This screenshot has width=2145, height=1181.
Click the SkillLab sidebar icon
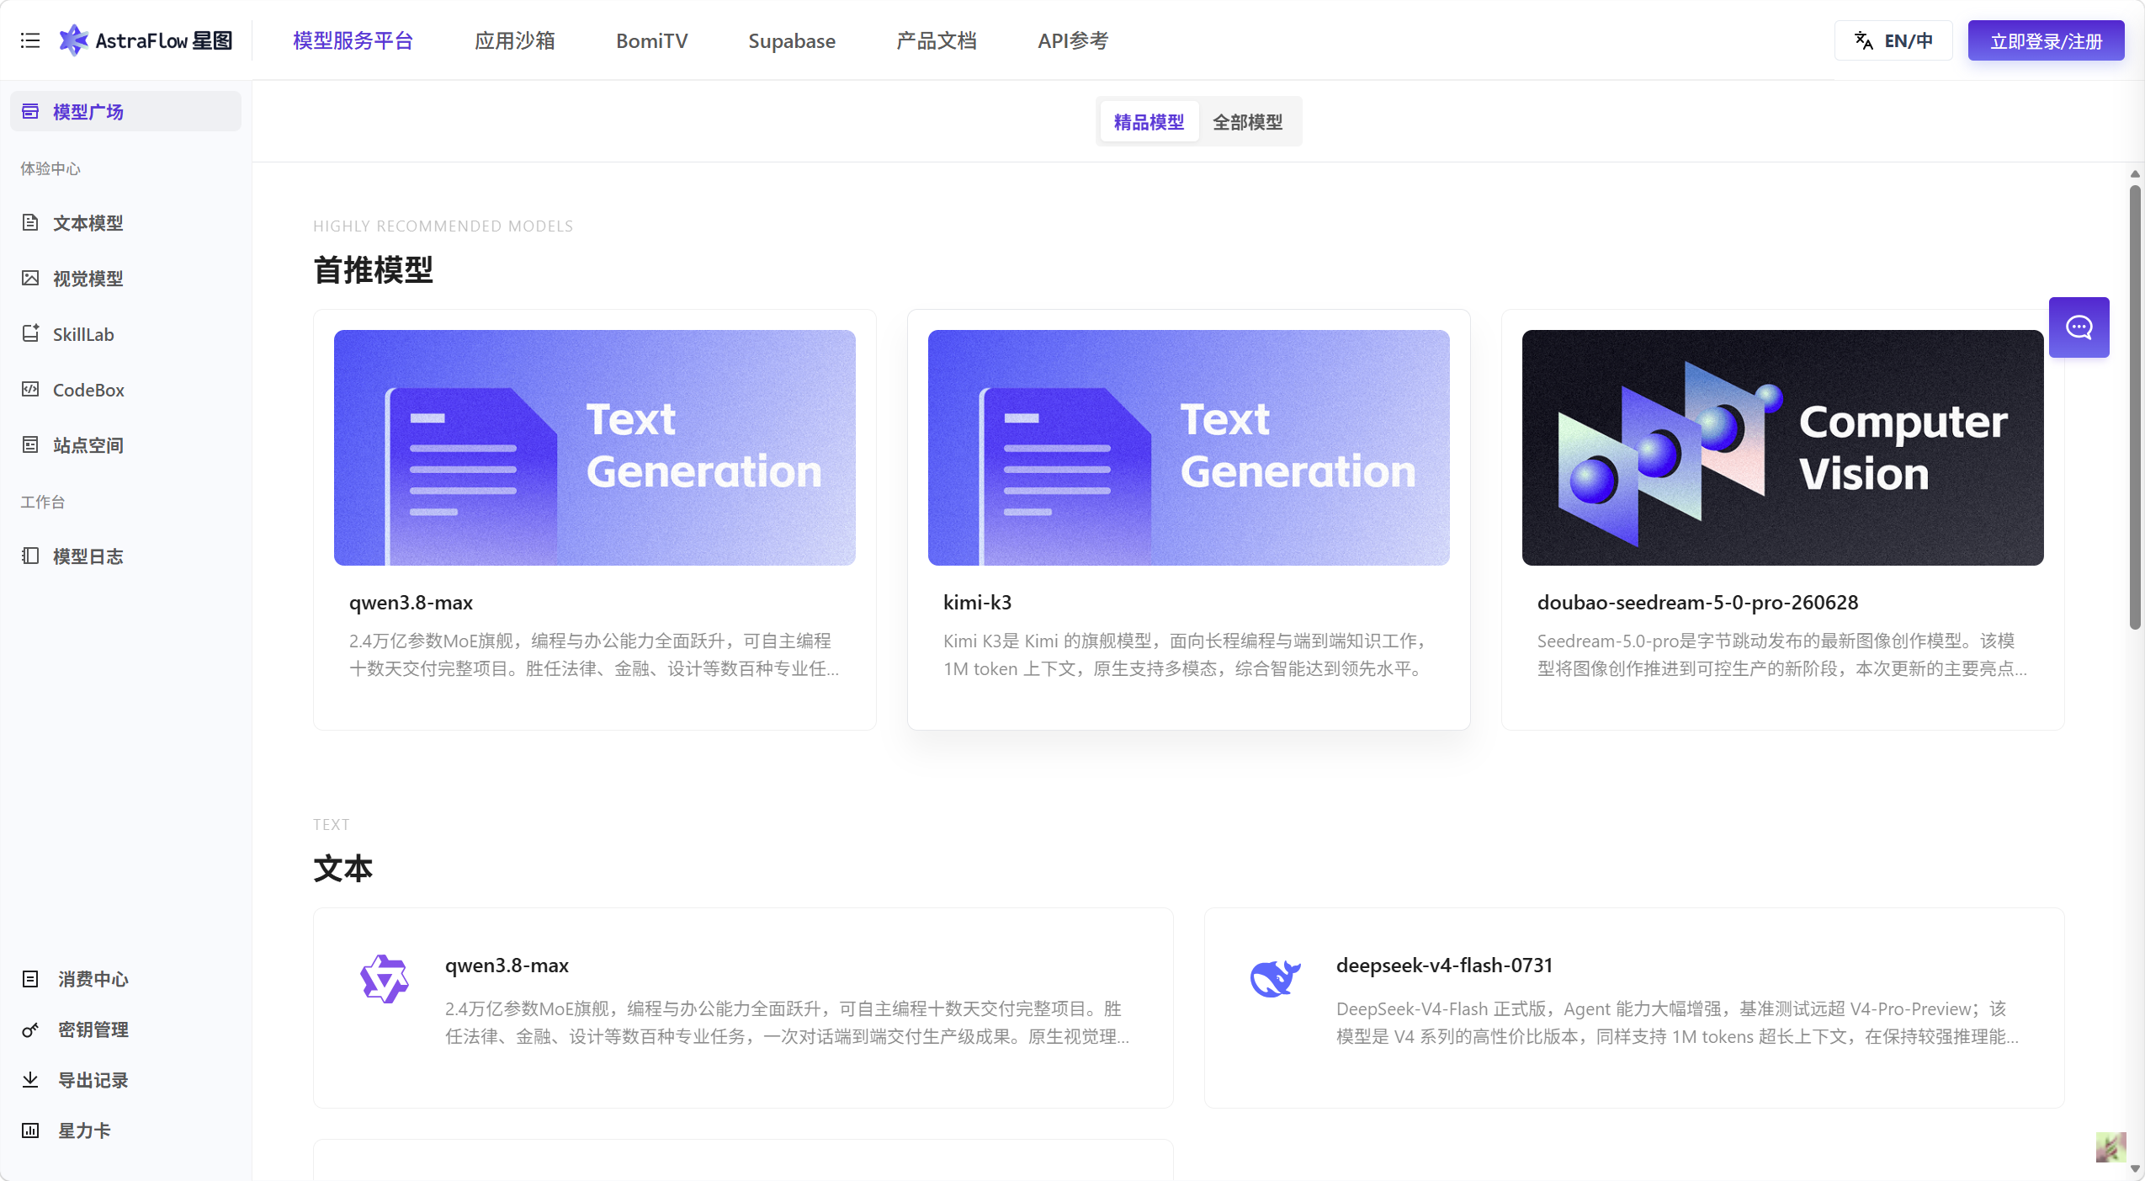30,333
